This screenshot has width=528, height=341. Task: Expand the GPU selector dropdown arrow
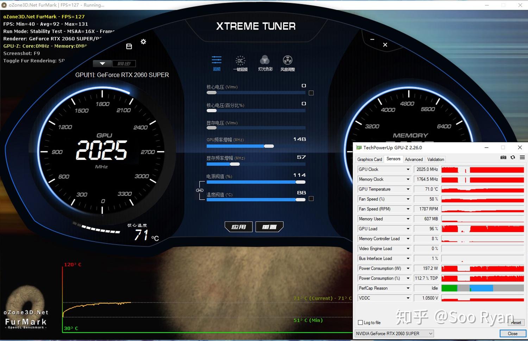[x=102, y=64]
